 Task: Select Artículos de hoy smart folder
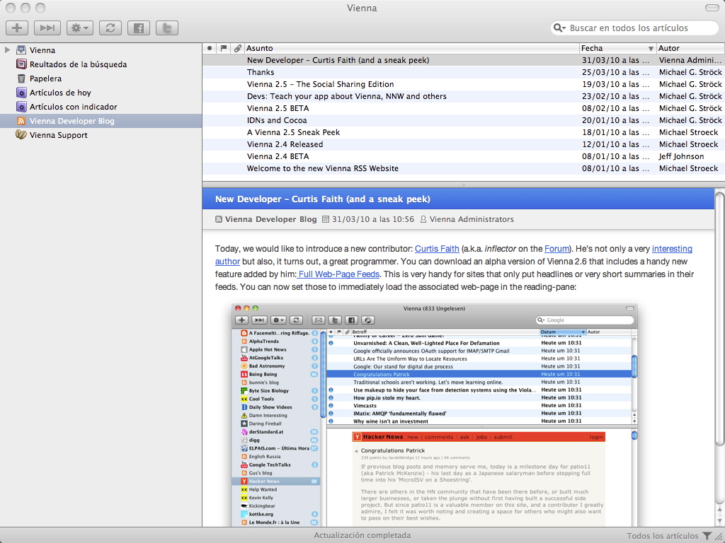click(x=60, y=93)
